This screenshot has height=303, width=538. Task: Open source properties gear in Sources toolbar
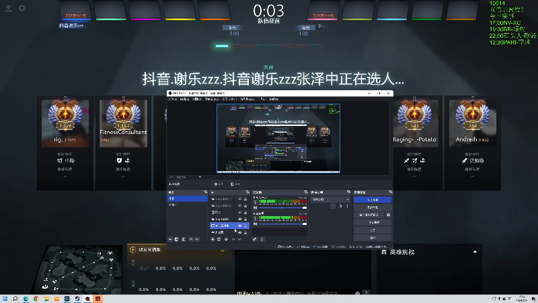coord(226,239)
